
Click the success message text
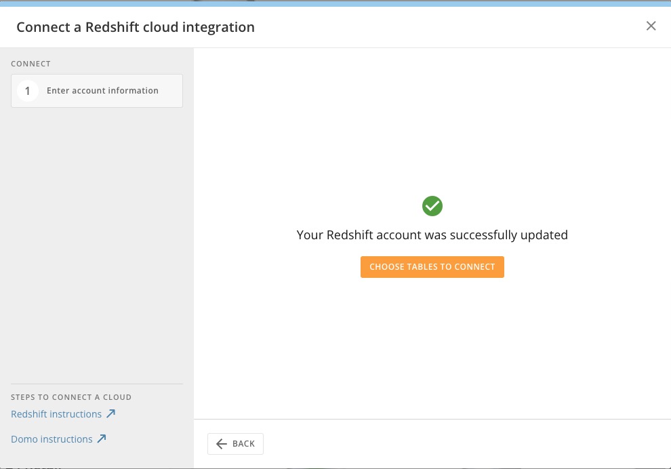tap(432, 234)
